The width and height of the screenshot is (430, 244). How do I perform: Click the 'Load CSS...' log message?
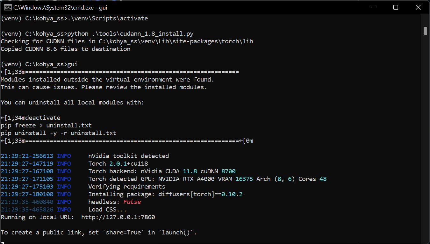point(108,210)
